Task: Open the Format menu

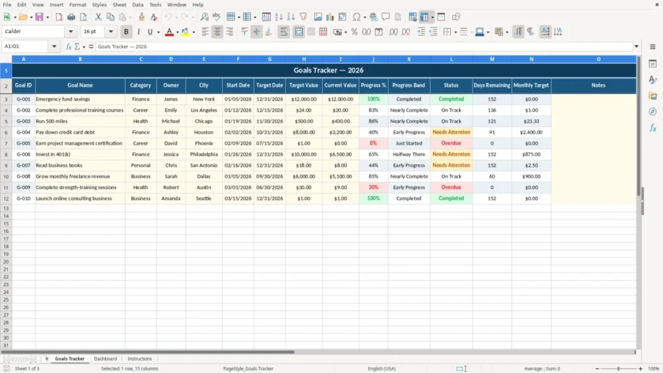Action: tap(78, 5)
